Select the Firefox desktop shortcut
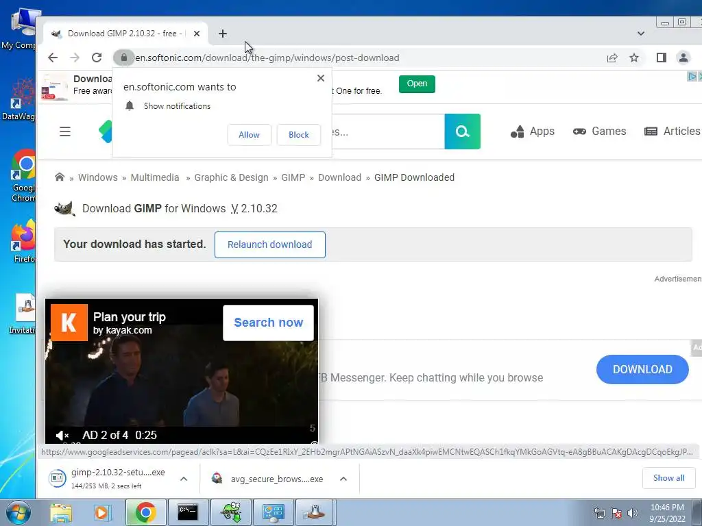Screen dimensions: 702x526 tap(24, 242)
